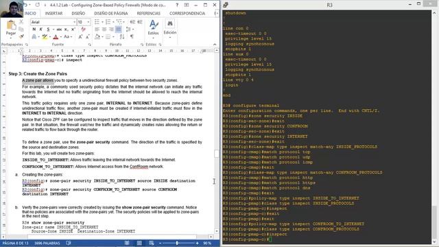Viewport: 439px width, 247px height.
Task: Toggle italic (K) formatting
Action: pyautogui.click(x=41, y=29)
